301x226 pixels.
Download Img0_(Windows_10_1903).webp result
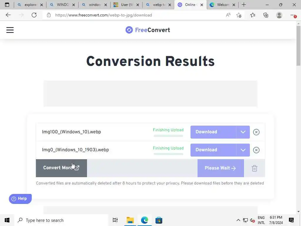point(213,150)
